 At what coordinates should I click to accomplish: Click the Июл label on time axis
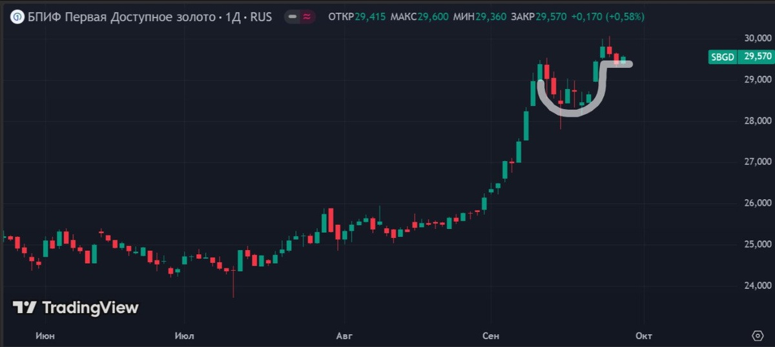click(185, 336)
